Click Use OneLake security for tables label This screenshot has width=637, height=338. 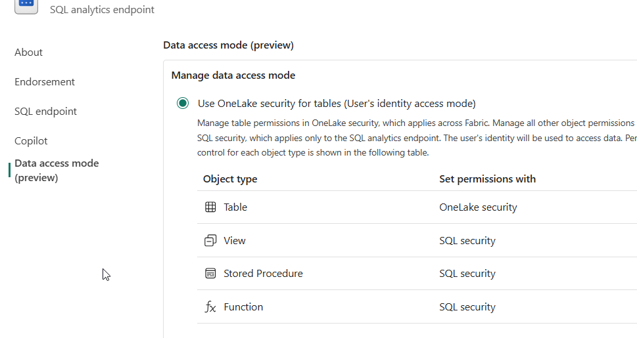click(337, 104)
